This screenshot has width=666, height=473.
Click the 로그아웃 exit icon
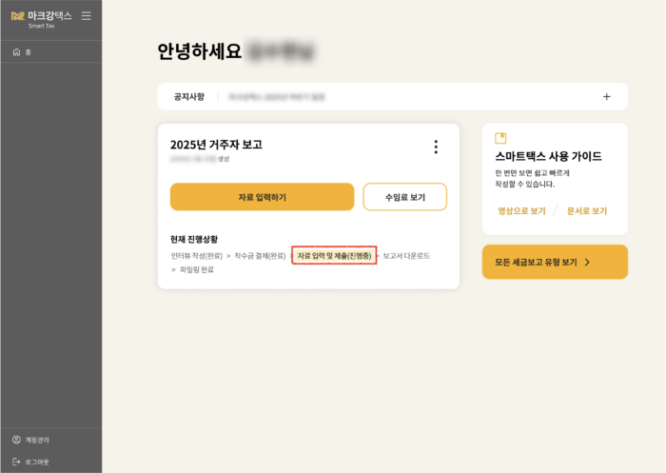(x=16, y=462)
